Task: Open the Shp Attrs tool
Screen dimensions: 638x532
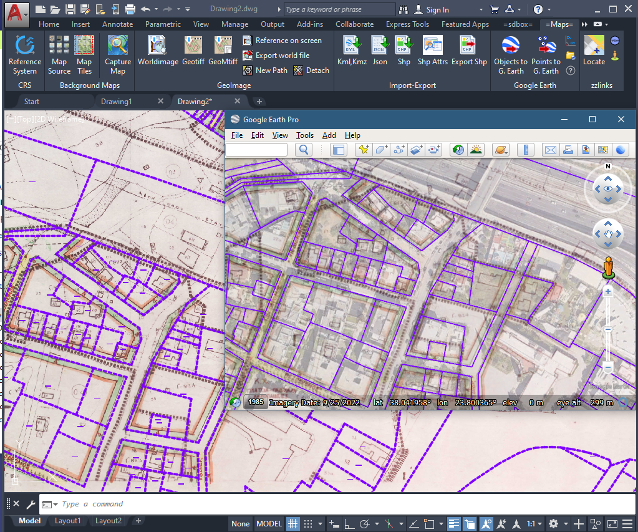Action: 433,51
